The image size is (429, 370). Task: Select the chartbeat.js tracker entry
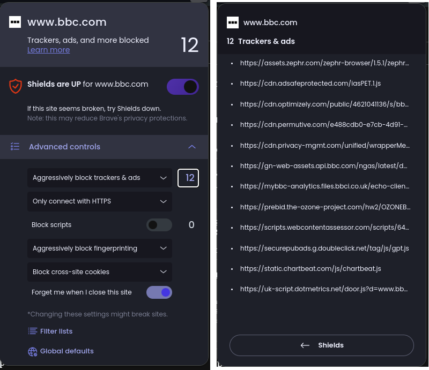(310, 269)
